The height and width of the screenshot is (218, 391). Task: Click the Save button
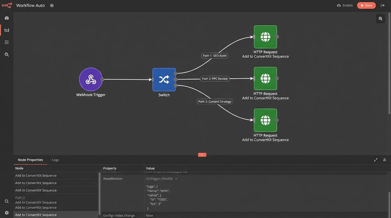pos(366,5)
